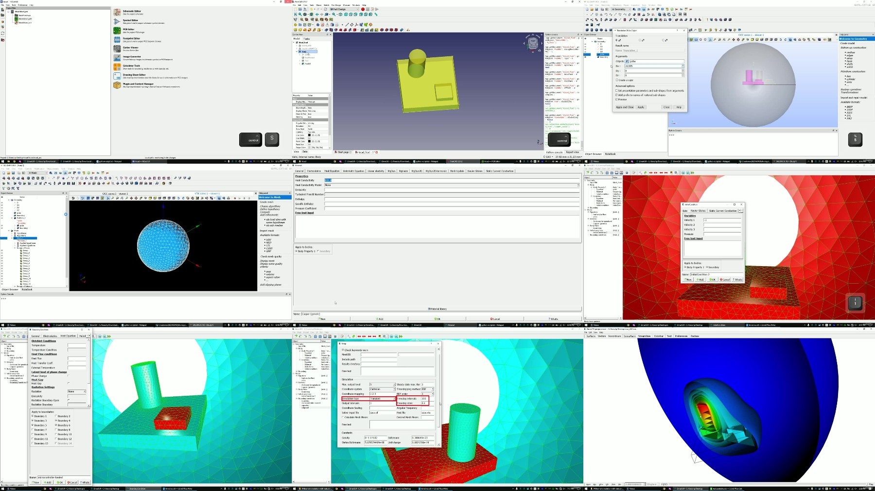Image resolution: width=875 pixels, height=491 pixels.
Task: Open Preferences menu in KiCad
Action: [x=22, y=5]
